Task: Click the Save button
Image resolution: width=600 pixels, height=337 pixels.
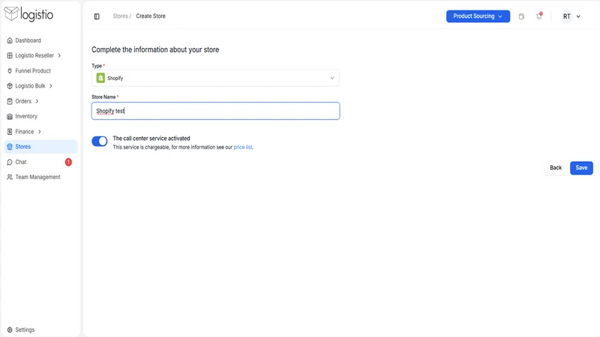Action: coord(581,168)
